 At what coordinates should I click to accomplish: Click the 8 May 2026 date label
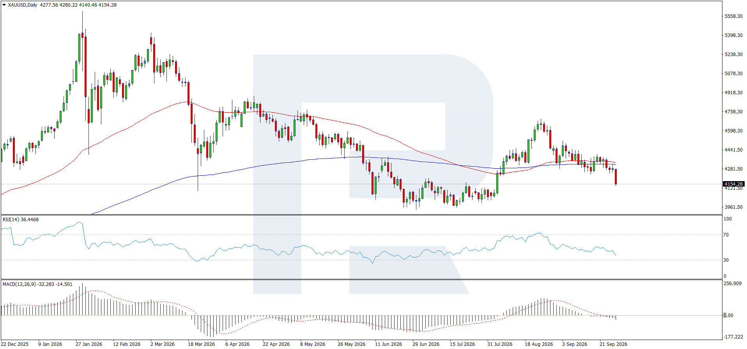(313, 344)
